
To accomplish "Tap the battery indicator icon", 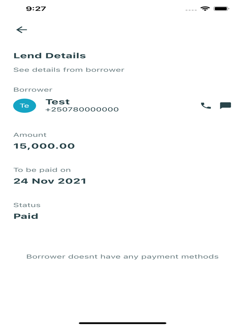I will pos(221,9).
